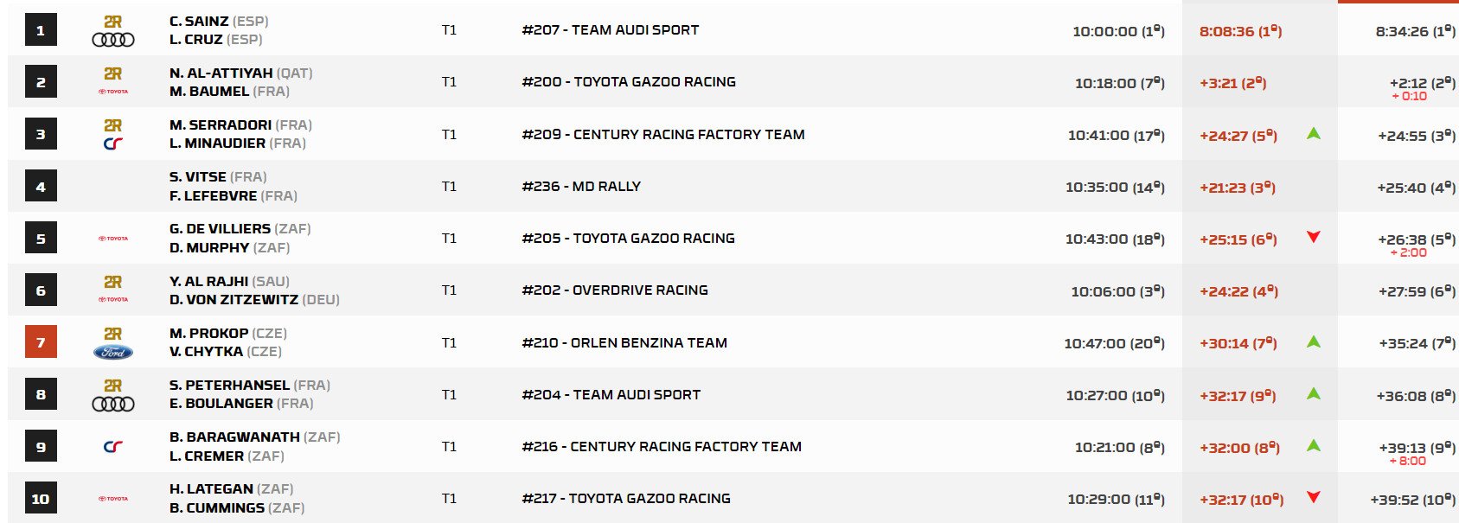Select the orange position 7 badge

(x=41, y=342)
